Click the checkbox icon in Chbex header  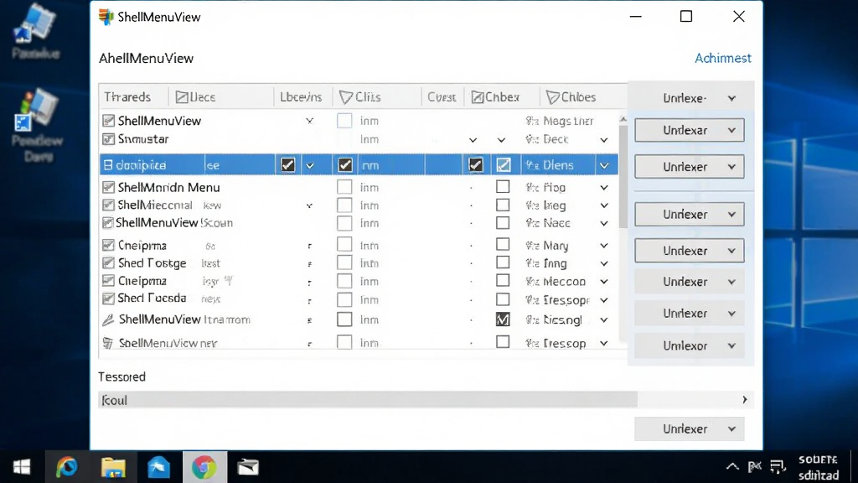[477, 97]
